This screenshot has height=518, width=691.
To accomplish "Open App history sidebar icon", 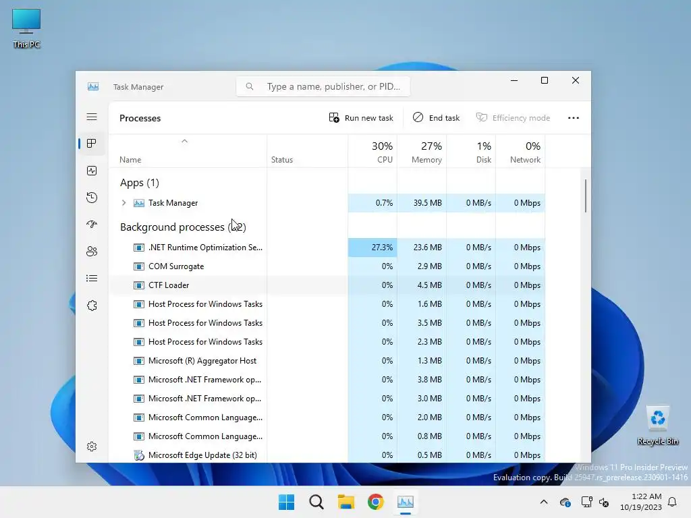I will 92,198.
